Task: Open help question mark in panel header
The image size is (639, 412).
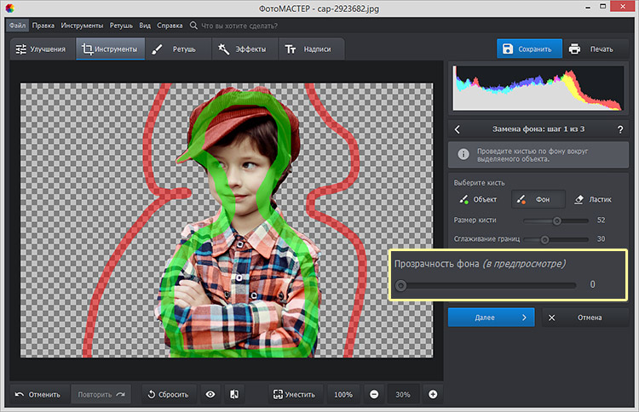Action: (x=619, y=129)
